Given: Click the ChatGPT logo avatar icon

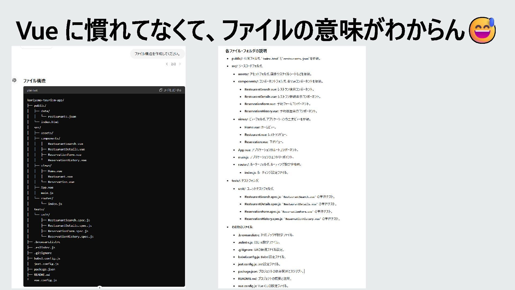Looking at the screenshot, I should 14,80.
